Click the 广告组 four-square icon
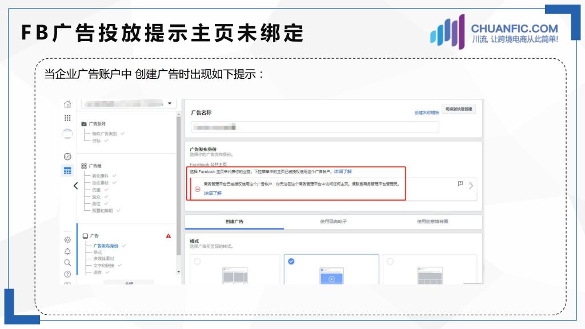585x329 pixels. (84, 166)
